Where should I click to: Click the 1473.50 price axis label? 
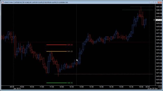(159, 56)
